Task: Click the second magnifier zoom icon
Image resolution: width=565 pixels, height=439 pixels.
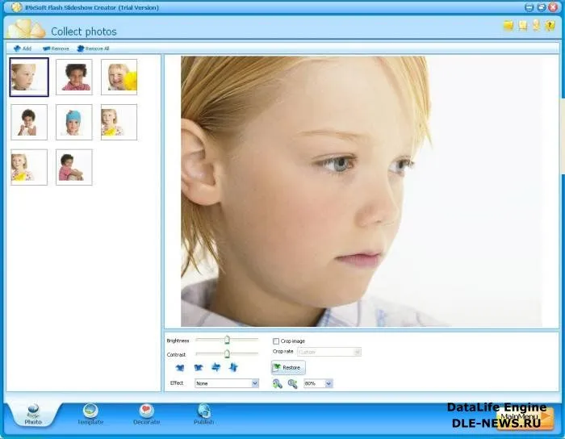Action: (x=292, y=383)
